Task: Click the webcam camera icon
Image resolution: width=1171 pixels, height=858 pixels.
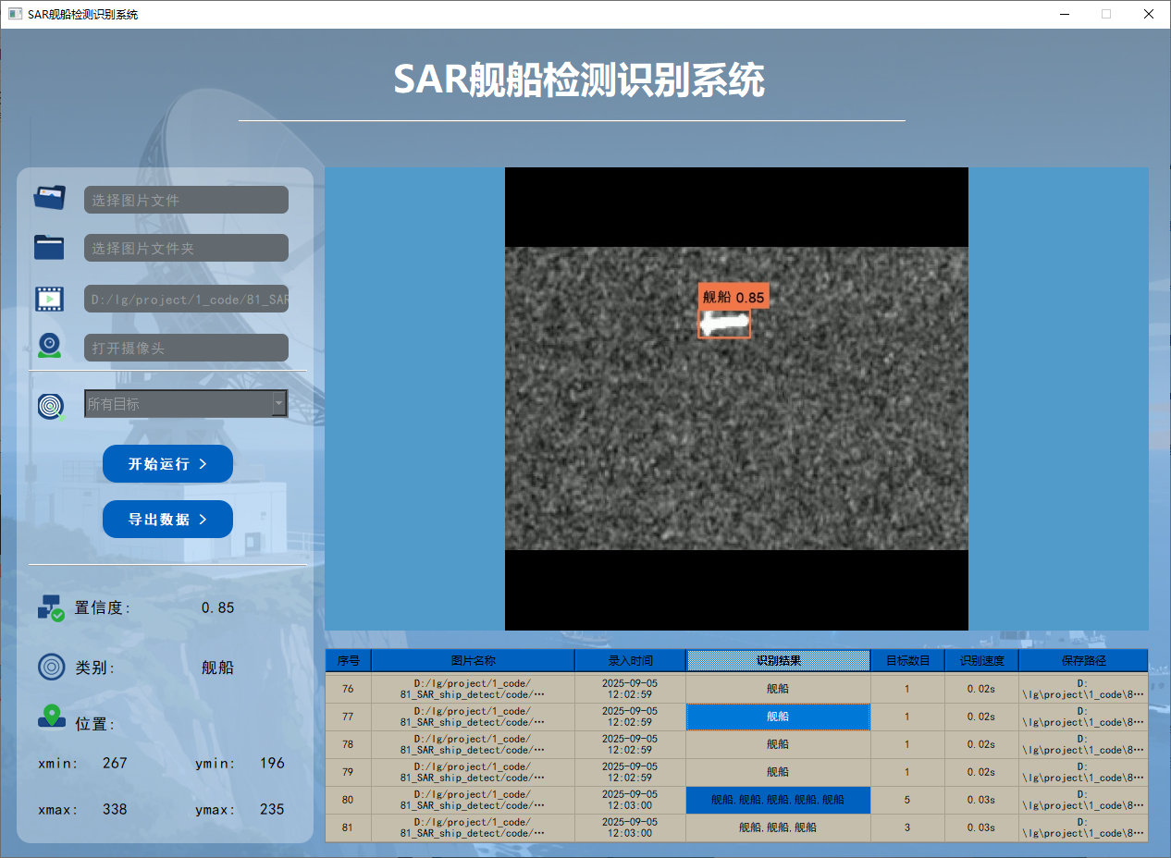Action: [x=49, y=346]
